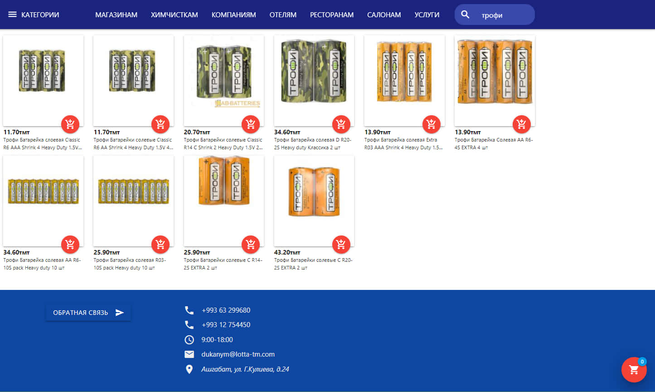Click the search magnifier icon
The image size is (655, 392).
tap(465, 15)
